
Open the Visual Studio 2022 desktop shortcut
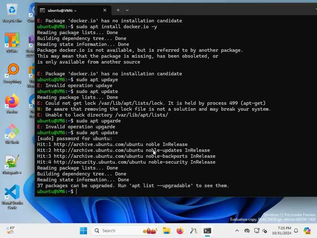pos(30,46)
